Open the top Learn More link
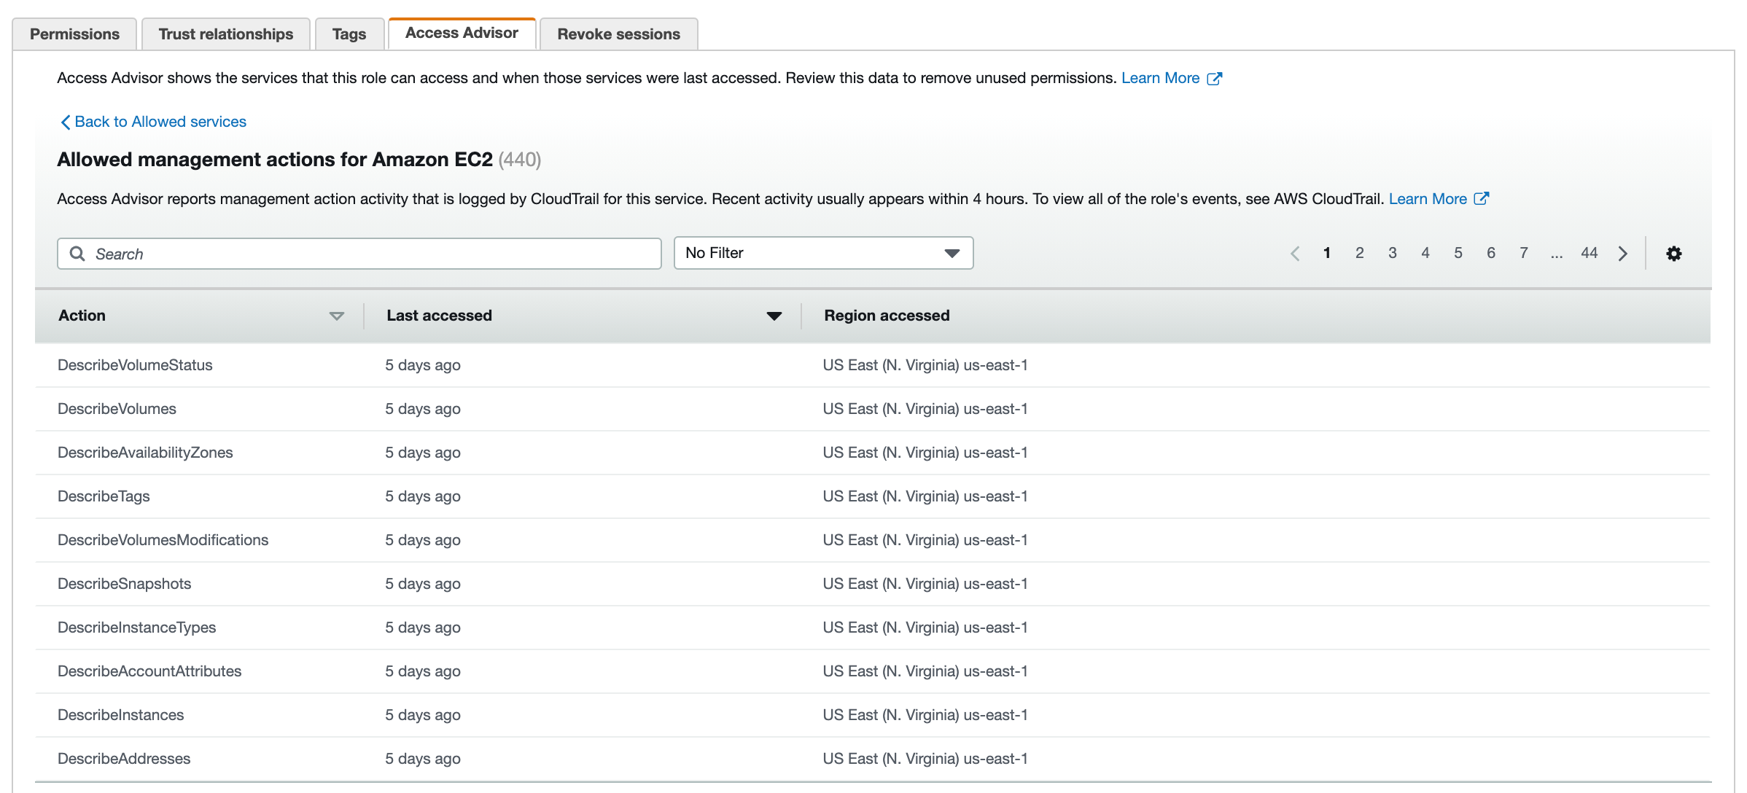This screenshot has width=1747, height=793. pyautogui.click(x=1161, y=78)
